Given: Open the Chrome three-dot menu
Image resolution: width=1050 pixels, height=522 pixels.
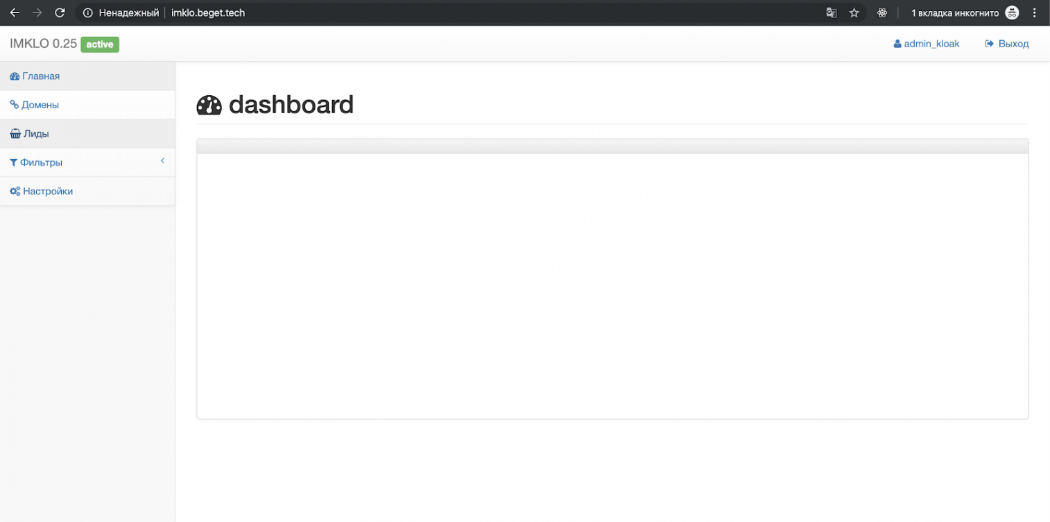Looking at the screenshot, I should click(x=1035, y=12).
